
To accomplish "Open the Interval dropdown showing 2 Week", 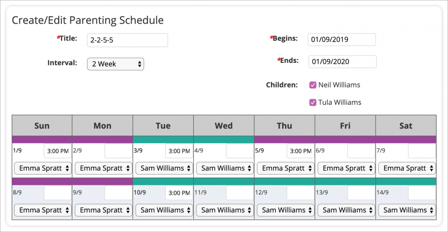I will 116,64.
